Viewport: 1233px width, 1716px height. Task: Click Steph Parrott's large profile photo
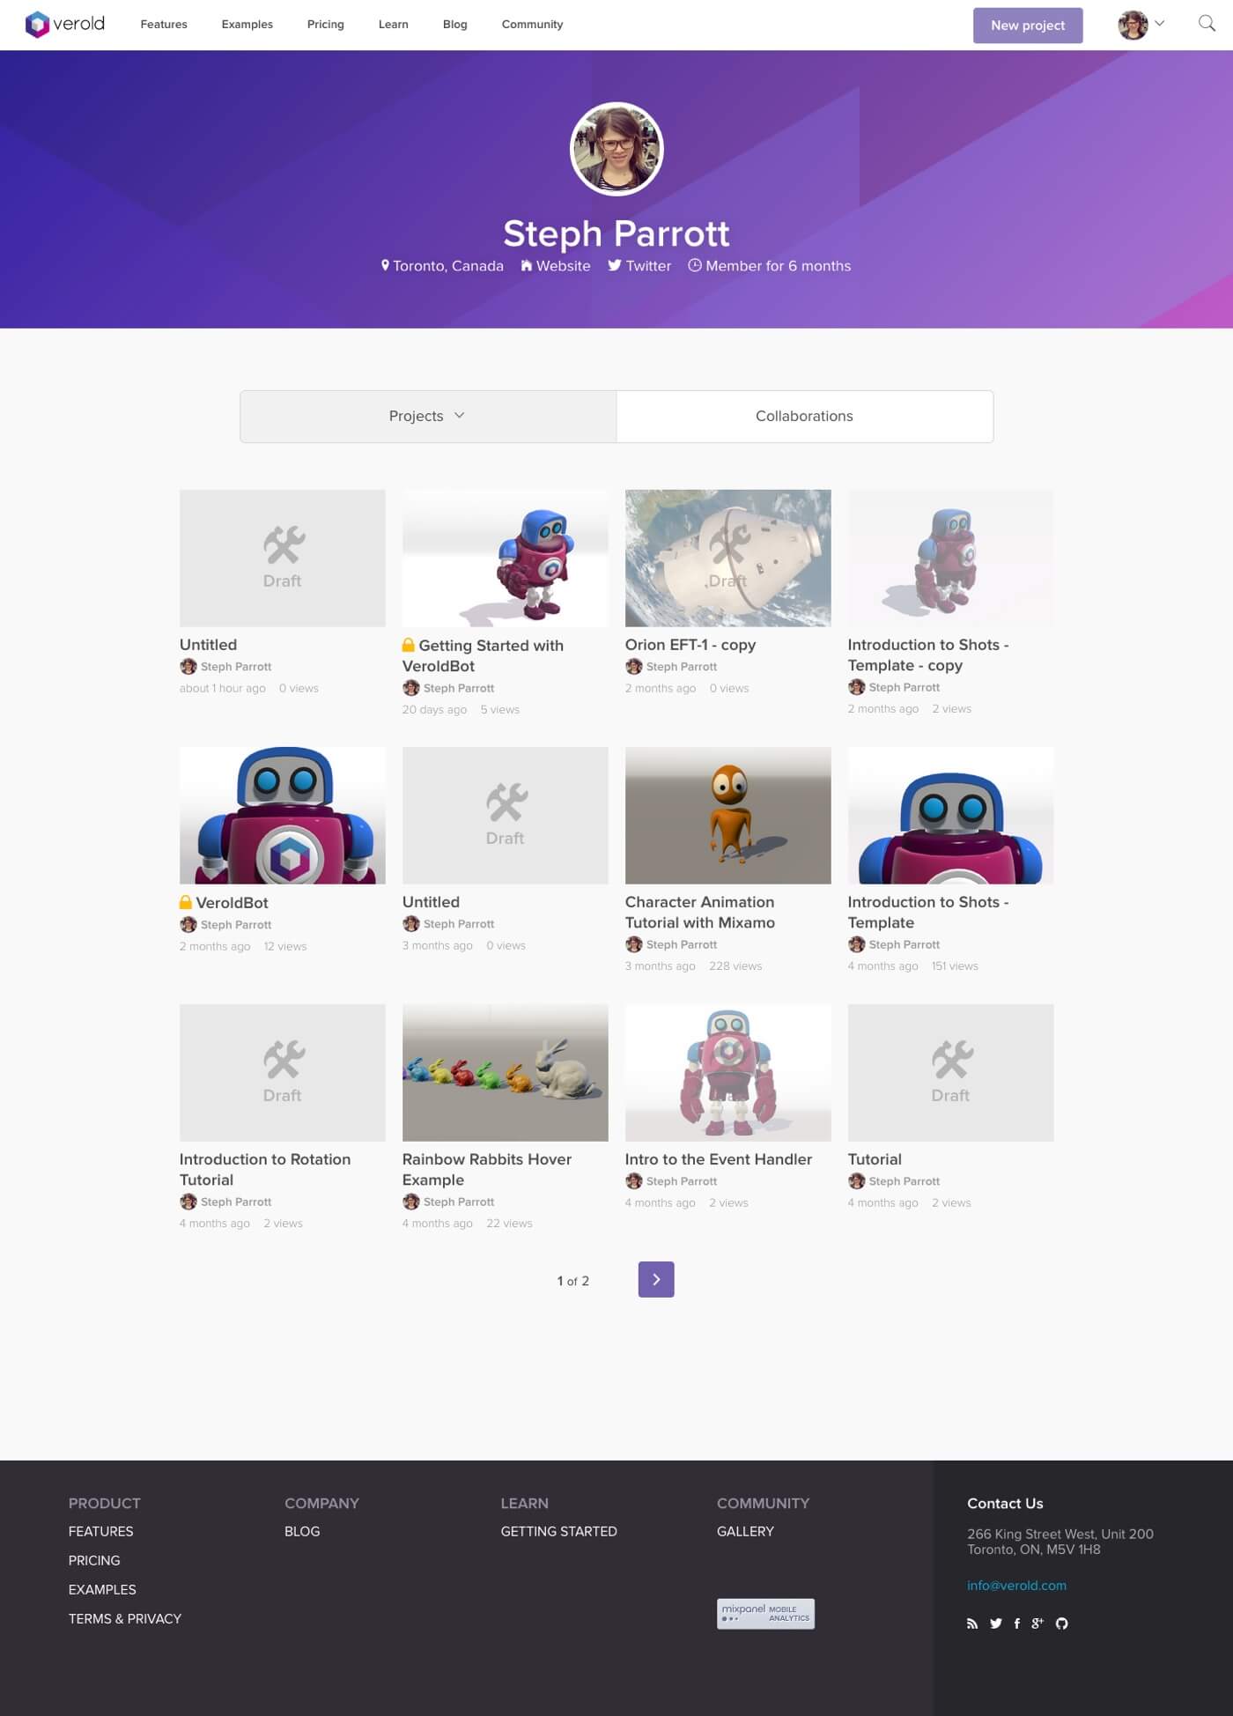coord(616,149)
